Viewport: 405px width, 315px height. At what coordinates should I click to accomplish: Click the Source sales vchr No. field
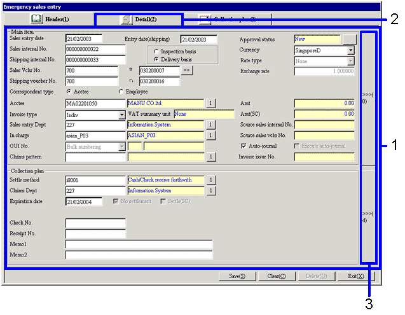pyautogui.click(x=324, y=136)
